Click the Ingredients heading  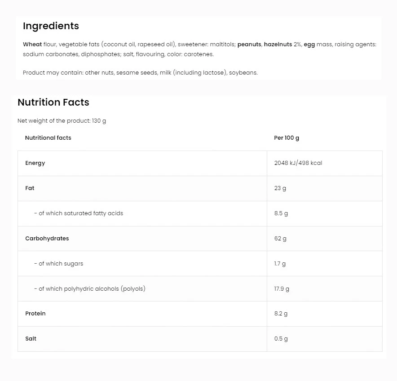(x=51, y=26)
